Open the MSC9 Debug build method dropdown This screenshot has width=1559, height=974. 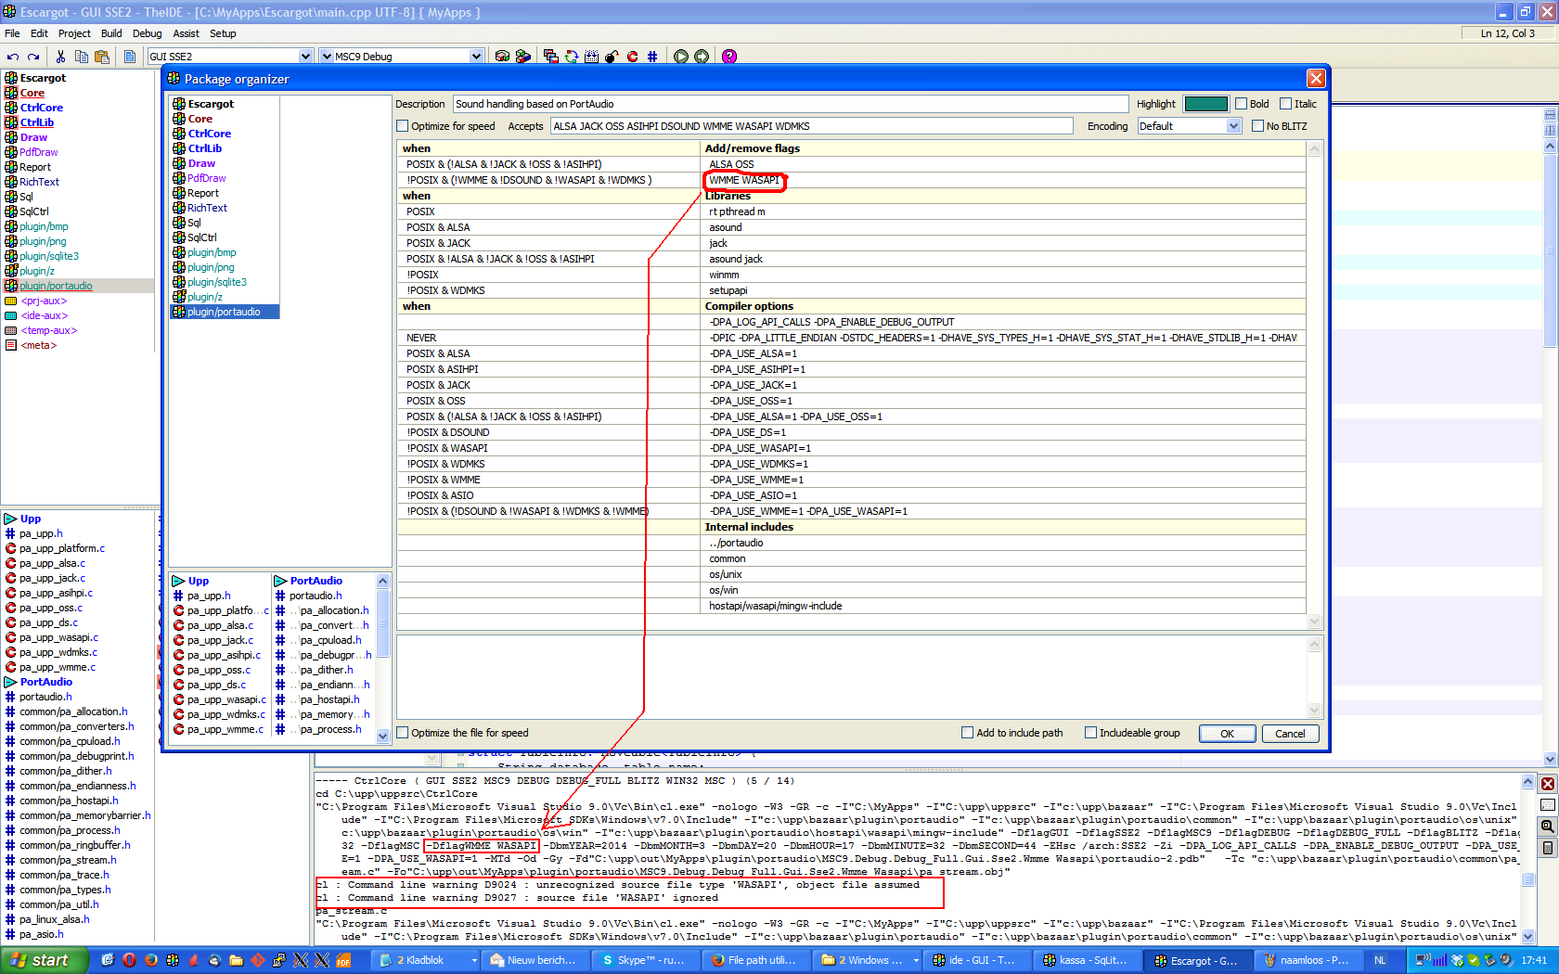click(476, 57)
